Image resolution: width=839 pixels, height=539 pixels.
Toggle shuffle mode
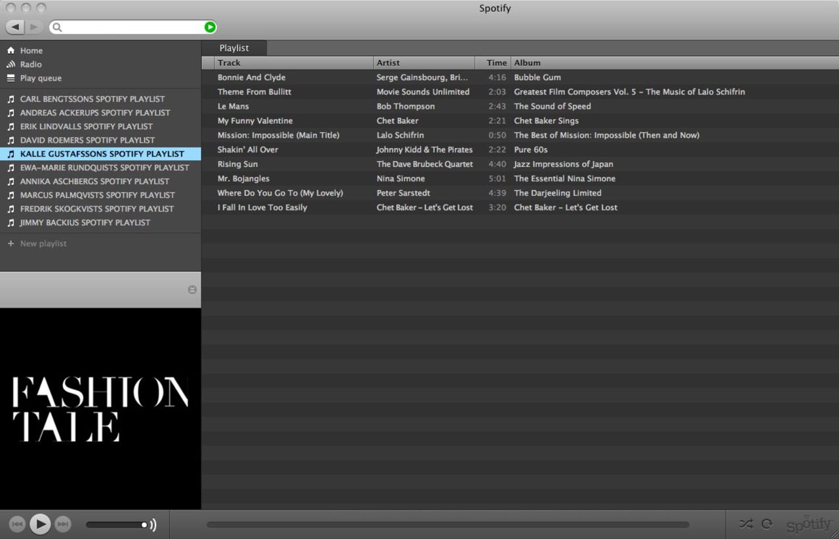click(746, 524)
